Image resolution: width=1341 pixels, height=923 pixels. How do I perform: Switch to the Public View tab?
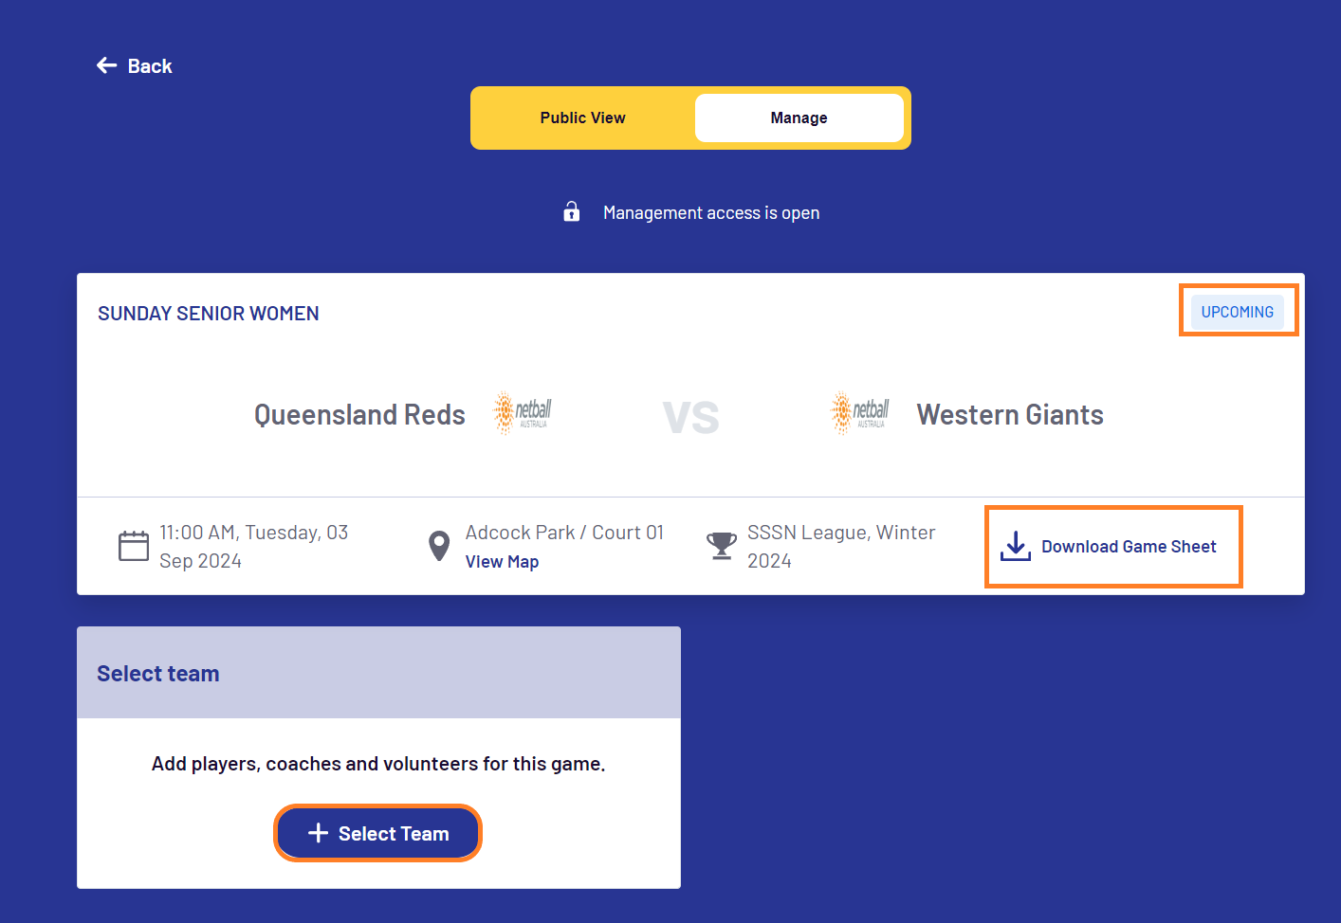pos(582,118)
